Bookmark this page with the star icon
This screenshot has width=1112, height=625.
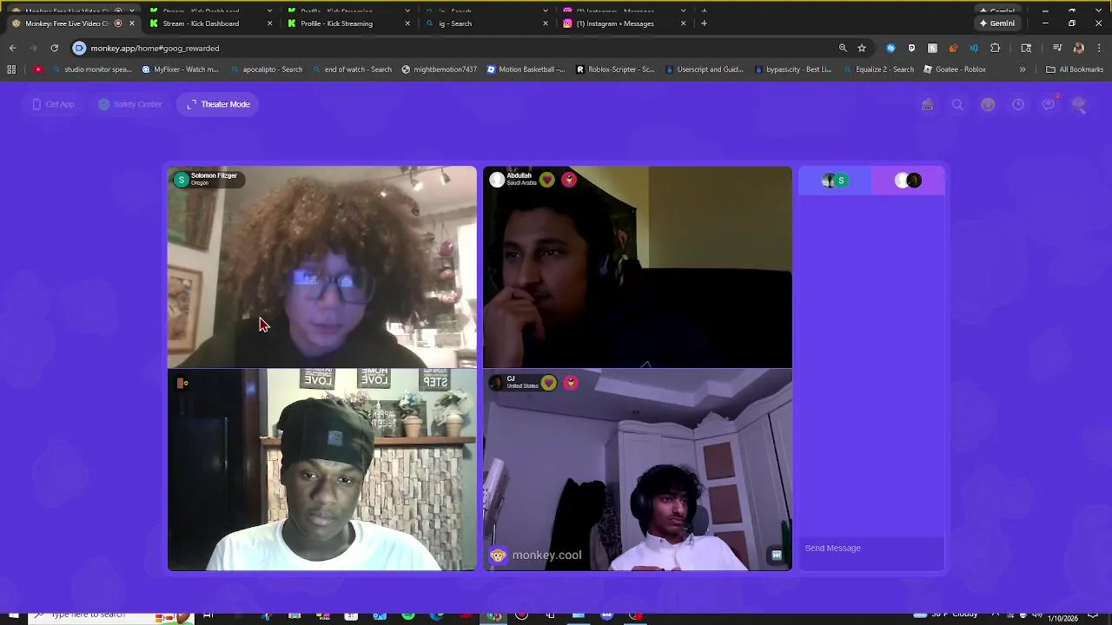pyautogui.click(x=862, y=48)
